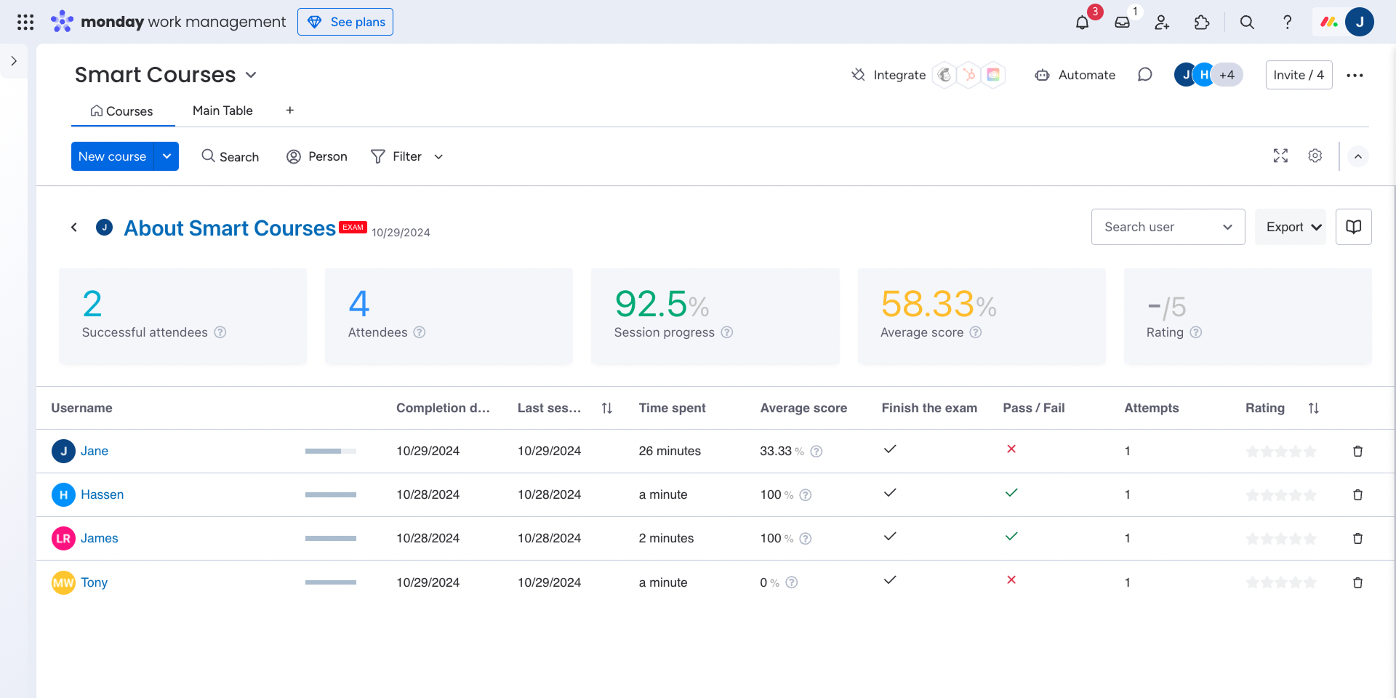Click Jane's progress bar
Viewport: 1396px width, 698px height.
[330, 452]
